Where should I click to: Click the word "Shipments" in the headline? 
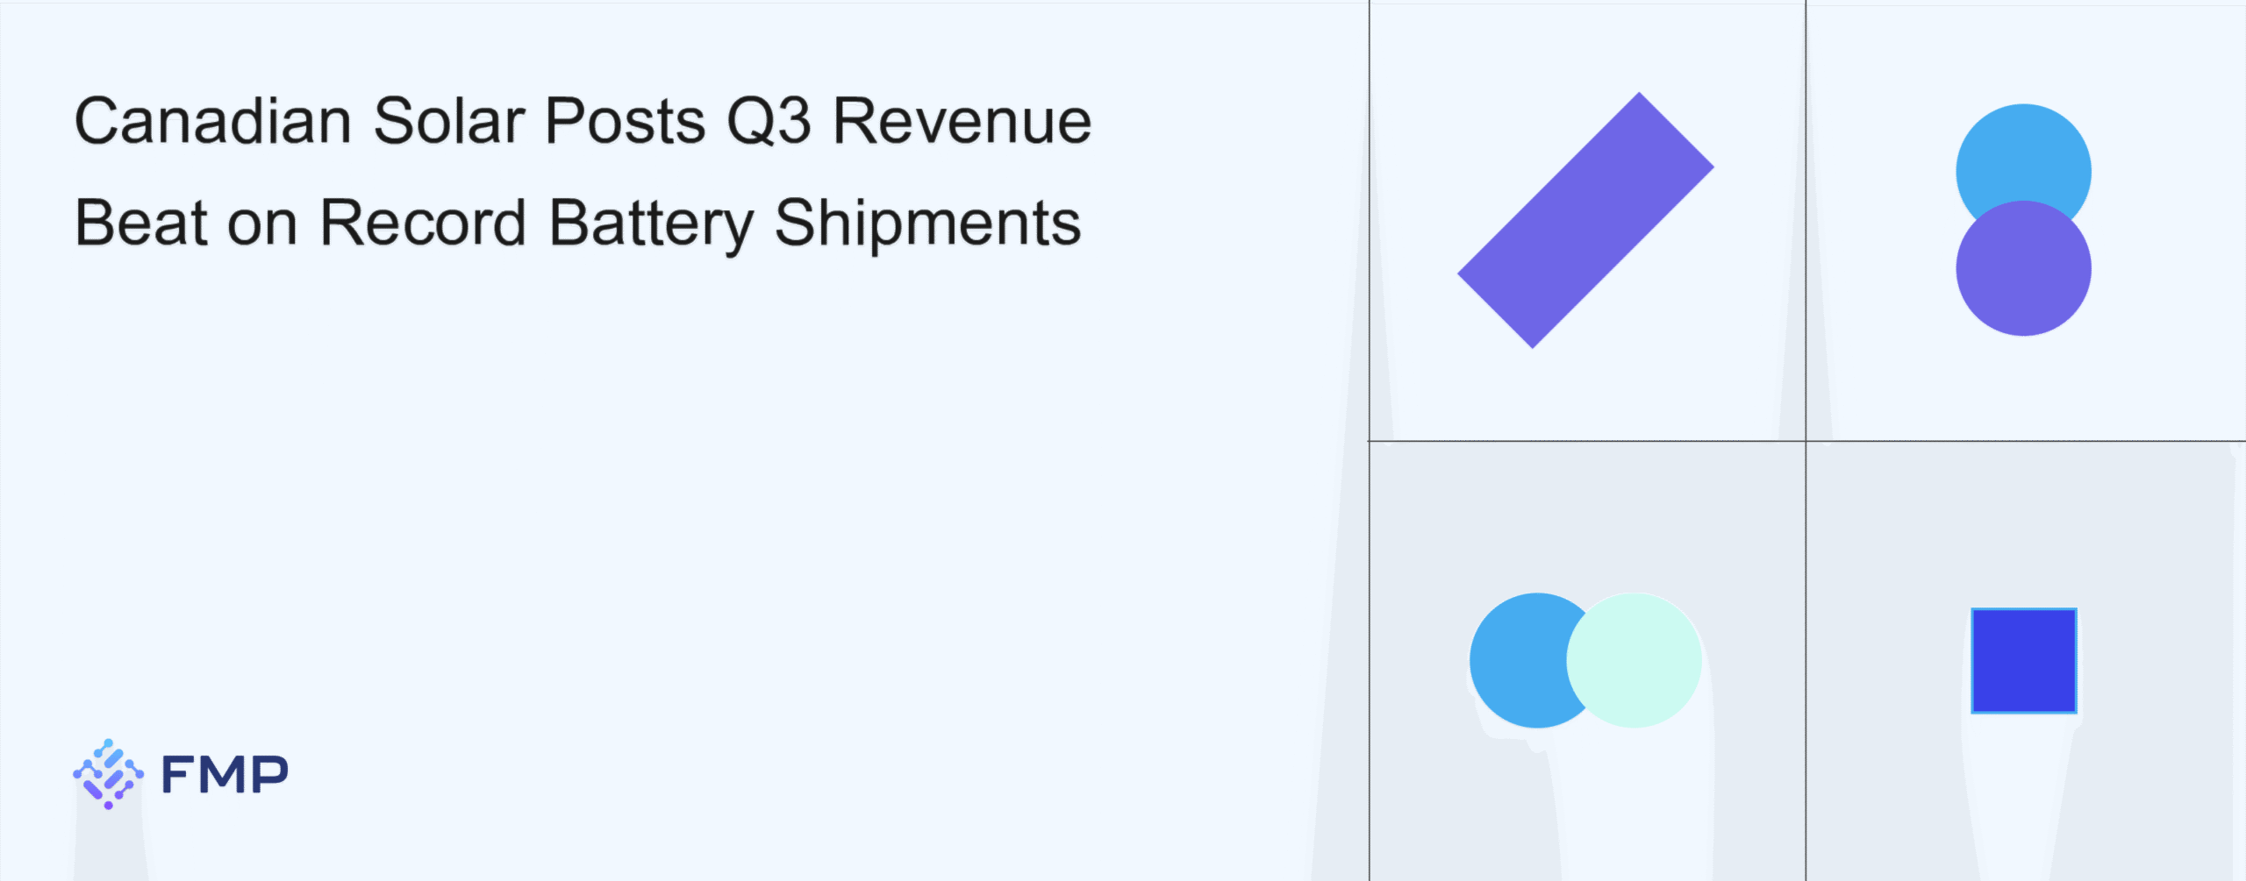click(x=927, y=224)
